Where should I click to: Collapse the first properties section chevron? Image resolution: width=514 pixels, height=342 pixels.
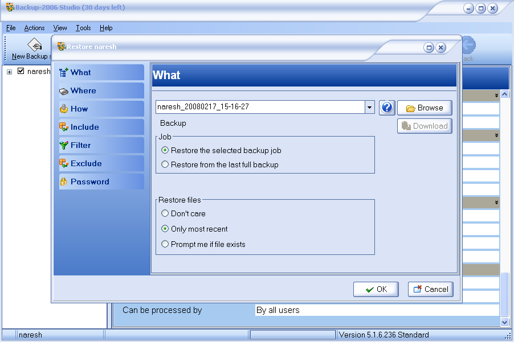tap(497, 95)
